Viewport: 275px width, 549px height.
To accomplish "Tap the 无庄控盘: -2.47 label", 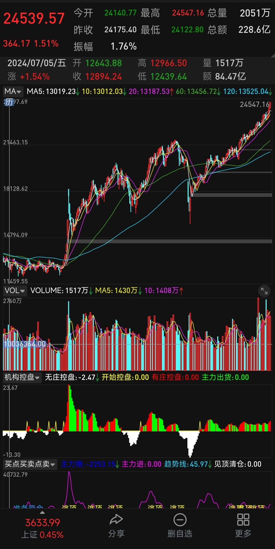I will [72, 377].
